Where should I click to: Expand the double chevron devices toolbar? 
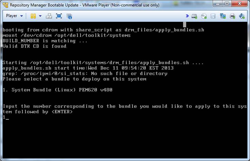pyautogui.click(x=187, y=16)
